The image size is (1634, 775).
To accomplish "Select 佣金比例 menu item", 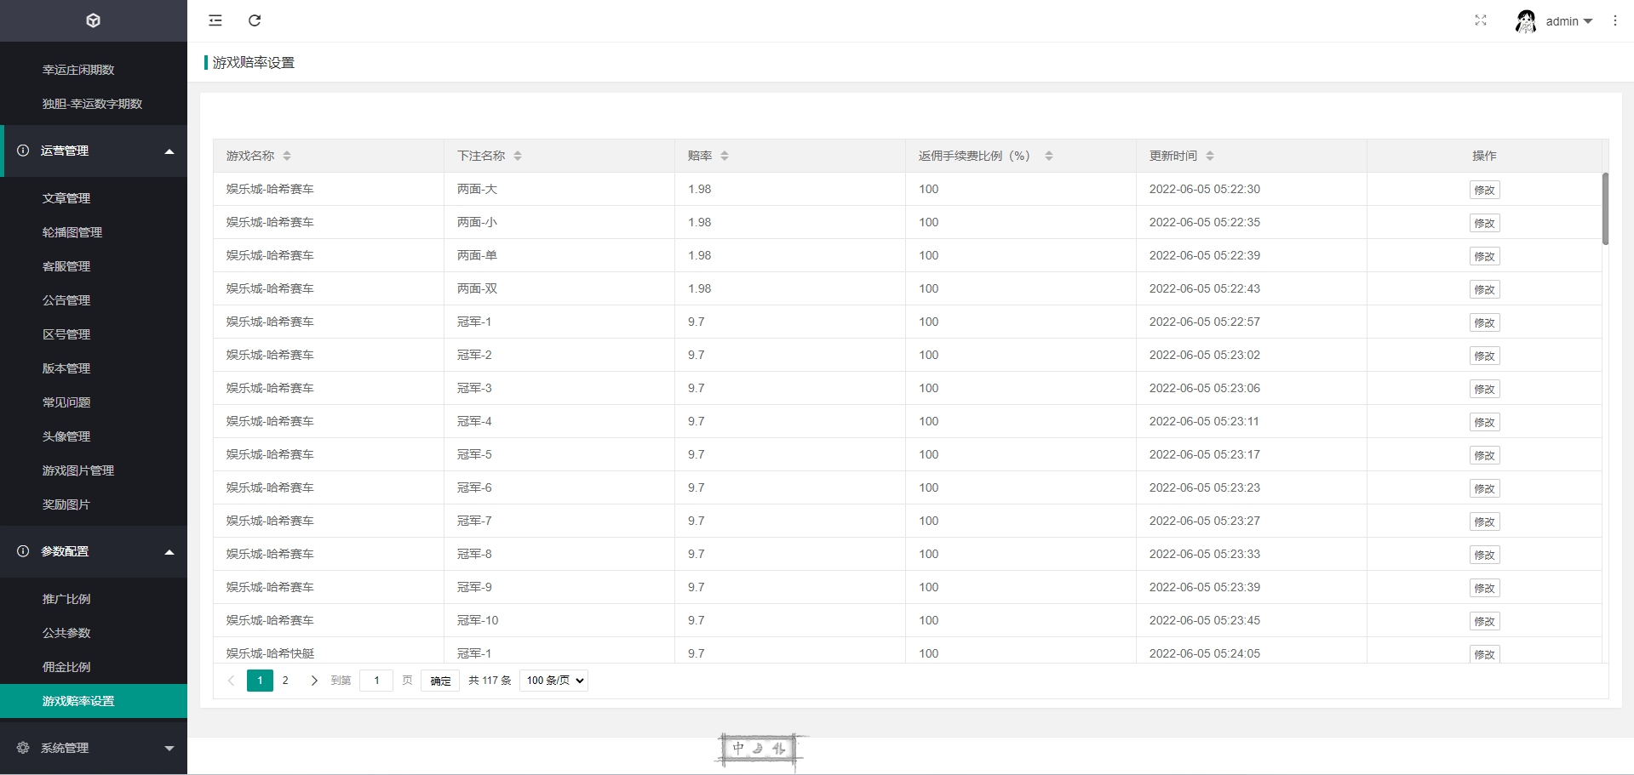I will click(66, 667).
